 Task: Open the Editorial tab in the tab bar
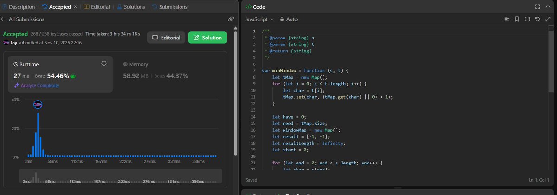(96, 7)
